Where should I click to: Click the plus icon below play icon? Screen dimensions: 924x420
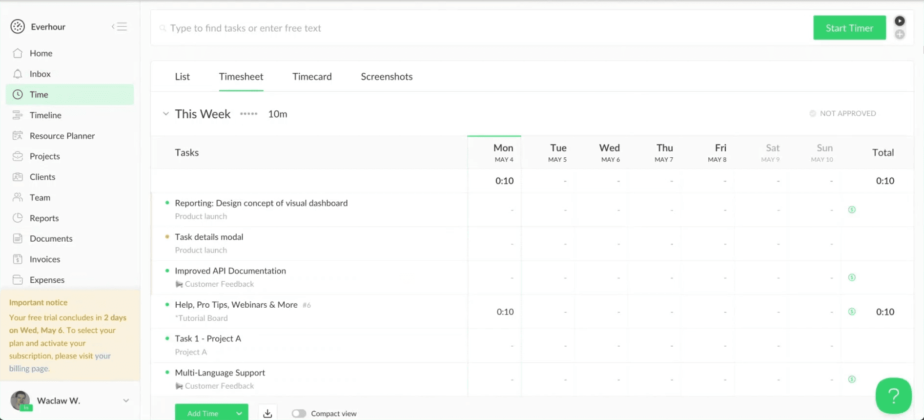pyautogui.click(x=900, y=34)
